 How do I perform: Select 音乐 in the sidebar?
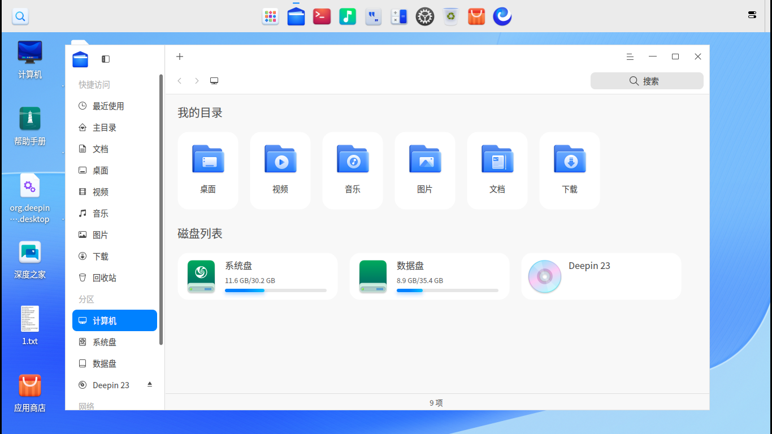(115, 214)
